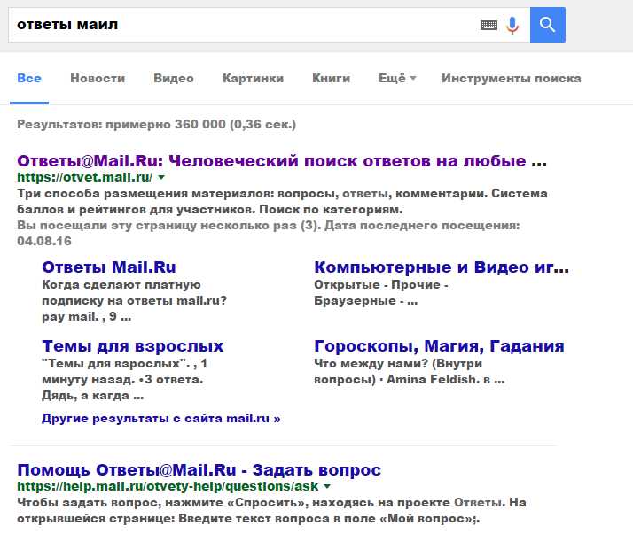Screen dimensions: 633x549
Task: Click the snippet text 'минуту назад. •3 ответа.'
Action: pos(122,380)
